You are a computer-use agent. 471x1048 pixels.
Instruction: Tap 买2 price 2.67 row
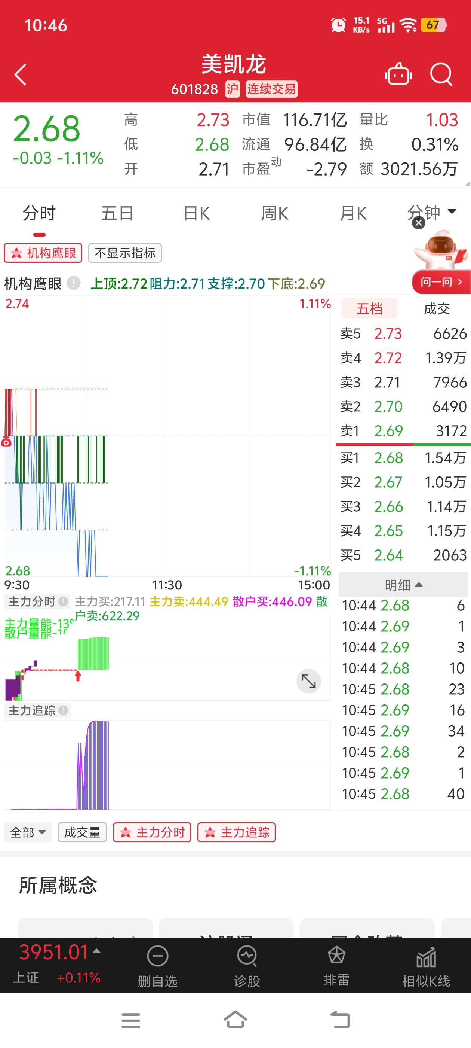(403, 482)
